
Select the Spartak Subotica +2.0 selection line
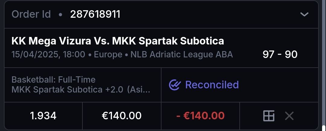coord(67,90)
